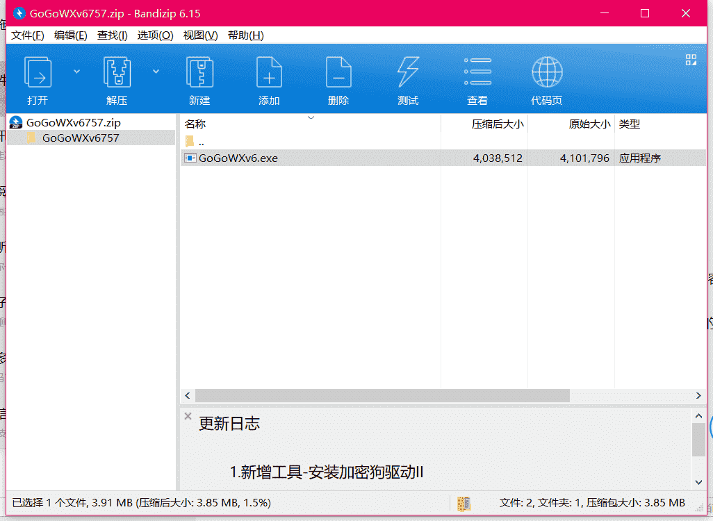The width and height of the screenshot is (713, 521).
Task: Click the View (查看) list icon
Action: pyautogui.click(x=477, y=72)
